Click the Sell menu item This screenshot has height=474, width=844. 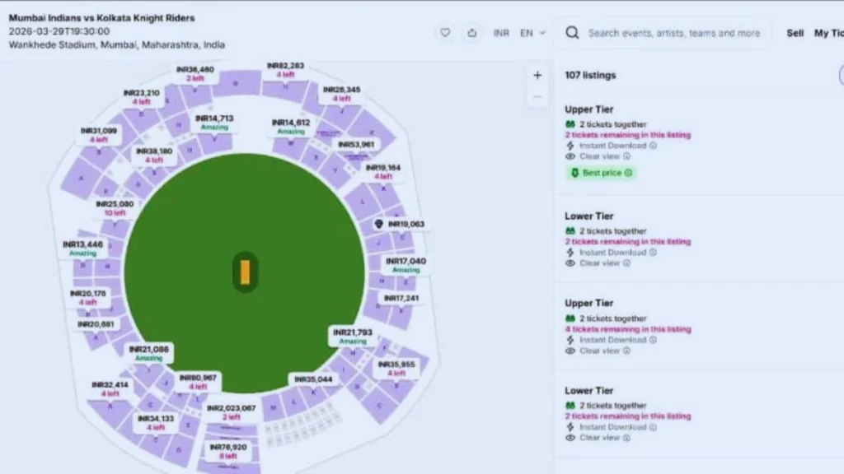(x=794, y=33)
